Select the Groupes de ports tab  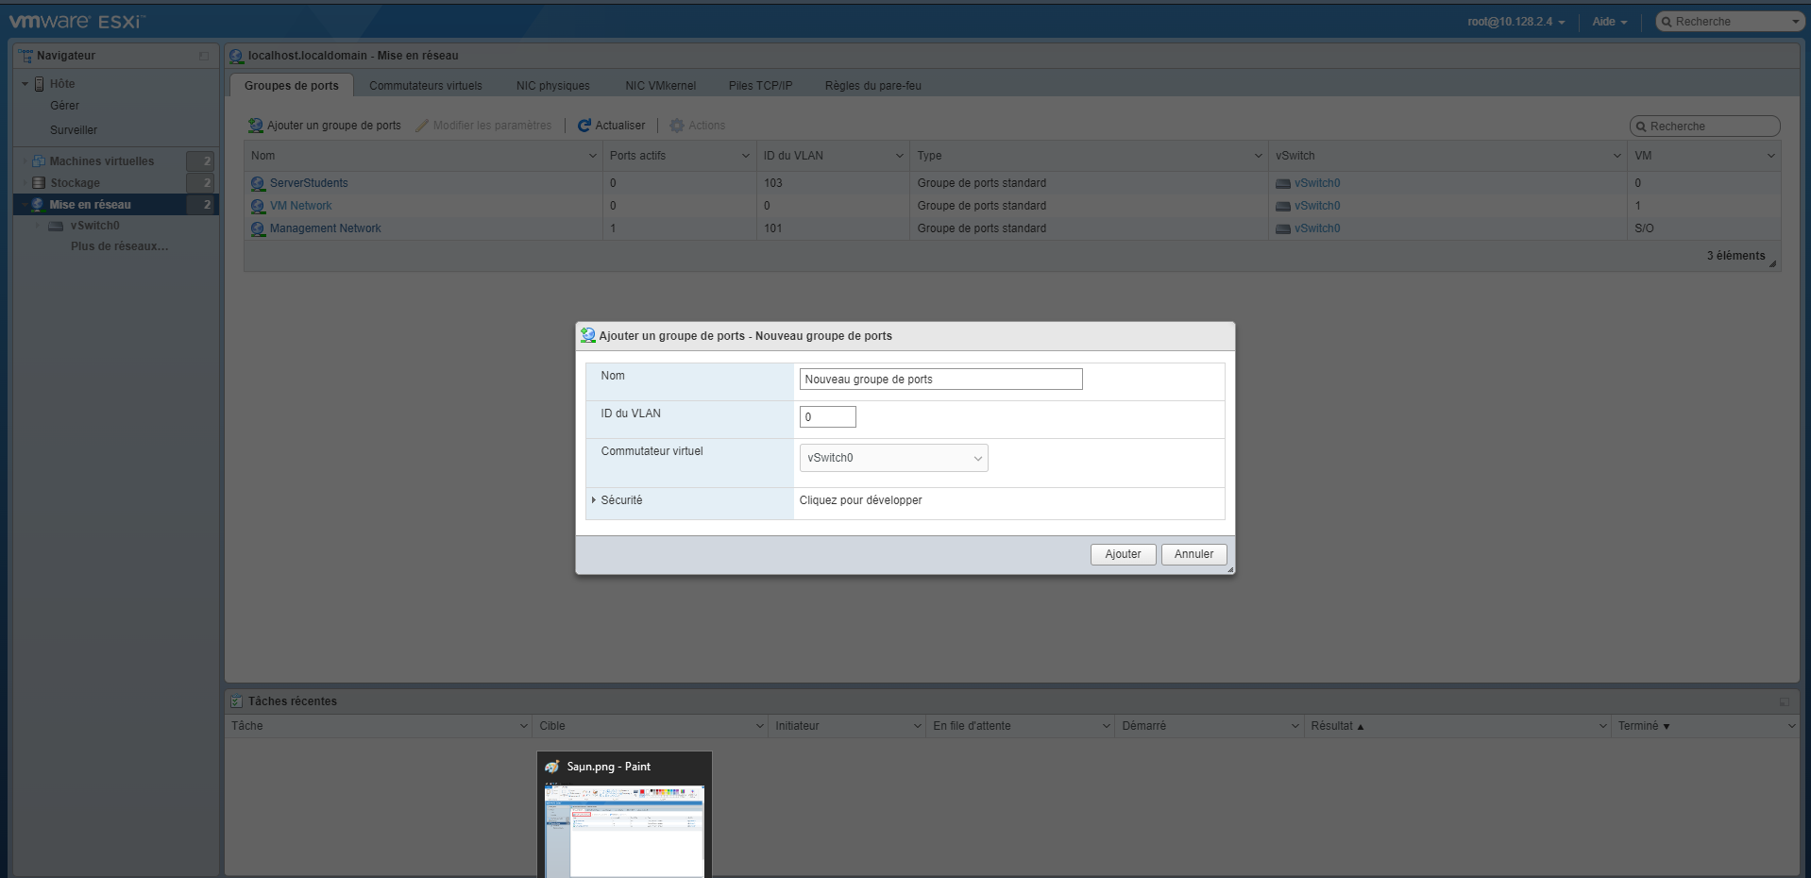tap(292, 86)
